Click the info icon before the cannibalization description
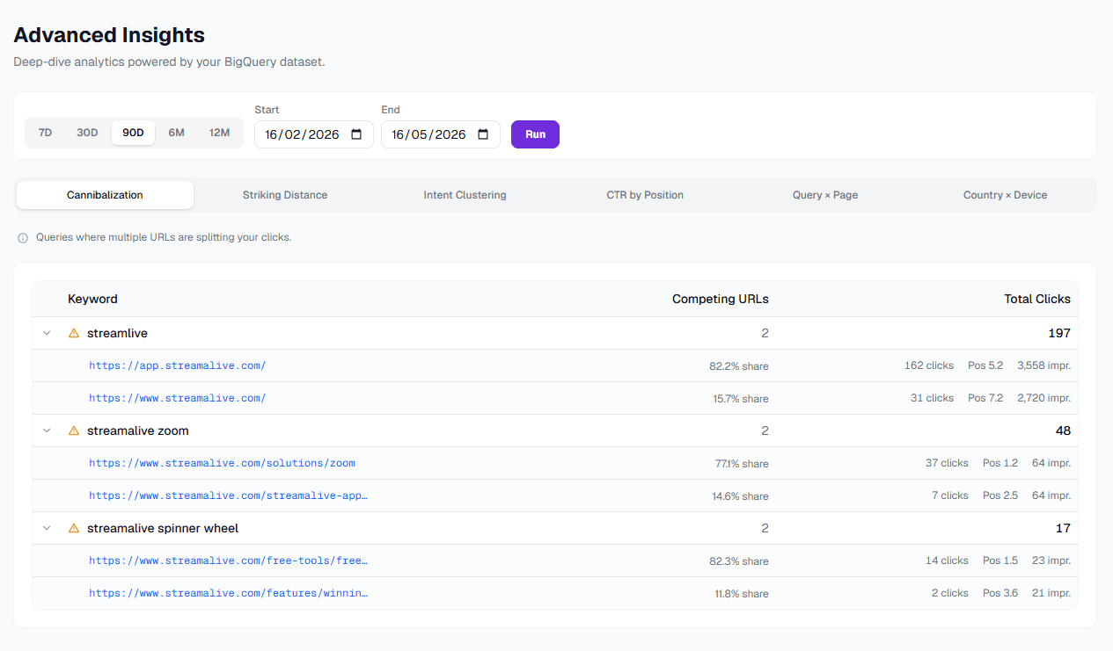1113x651 pixels. click(x=23, y=238)
